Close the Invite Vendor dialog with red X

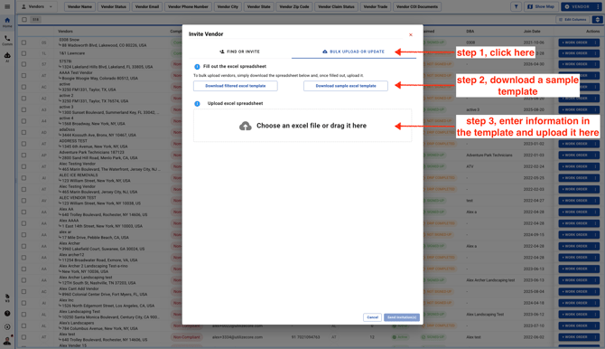411,34
